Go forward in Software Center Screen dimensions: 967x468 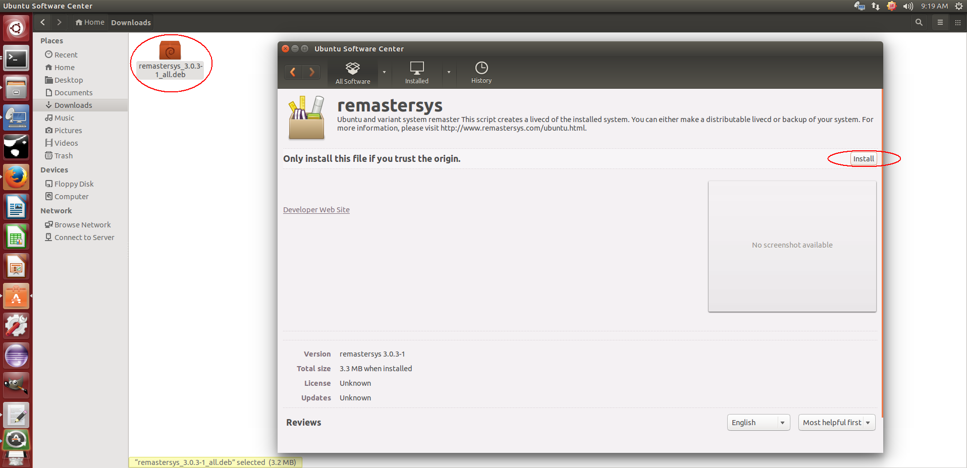pyautogui.click(x=311, y=72)
